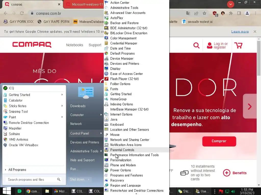Open Action Center in Control Panel list

point(136,3)
